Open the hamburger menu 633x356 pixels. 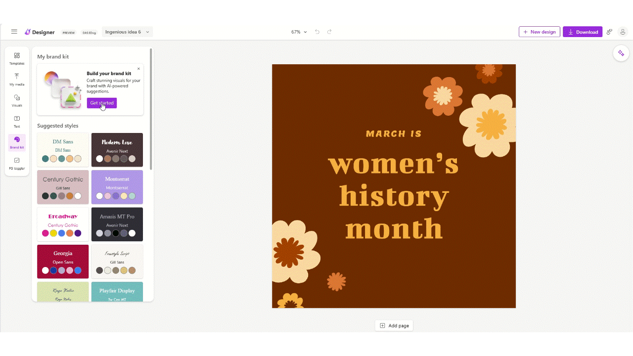[14, 32]
